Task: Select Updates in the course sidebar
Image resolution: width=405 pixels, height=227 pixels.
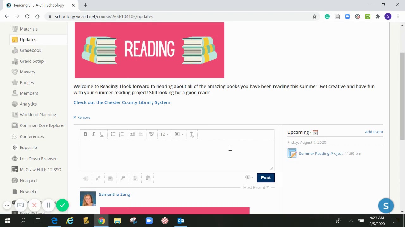Action: pyautogui.click(x=28, y=40)
